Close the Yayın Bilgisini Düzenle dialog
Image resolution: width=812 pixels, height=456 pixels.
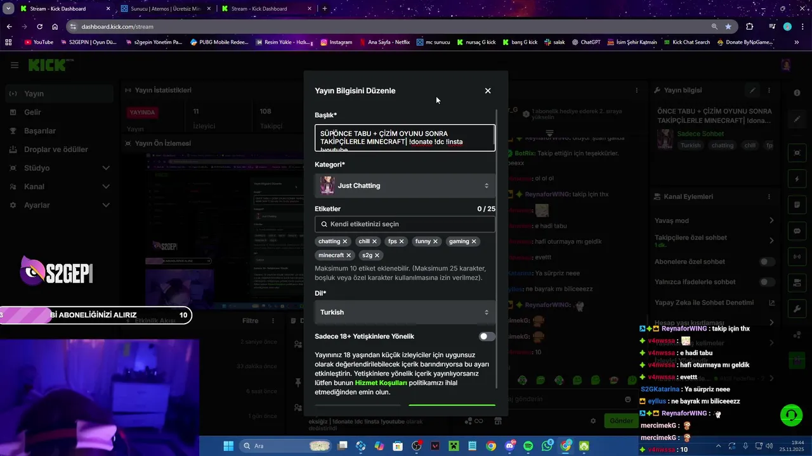click(488, 91)
